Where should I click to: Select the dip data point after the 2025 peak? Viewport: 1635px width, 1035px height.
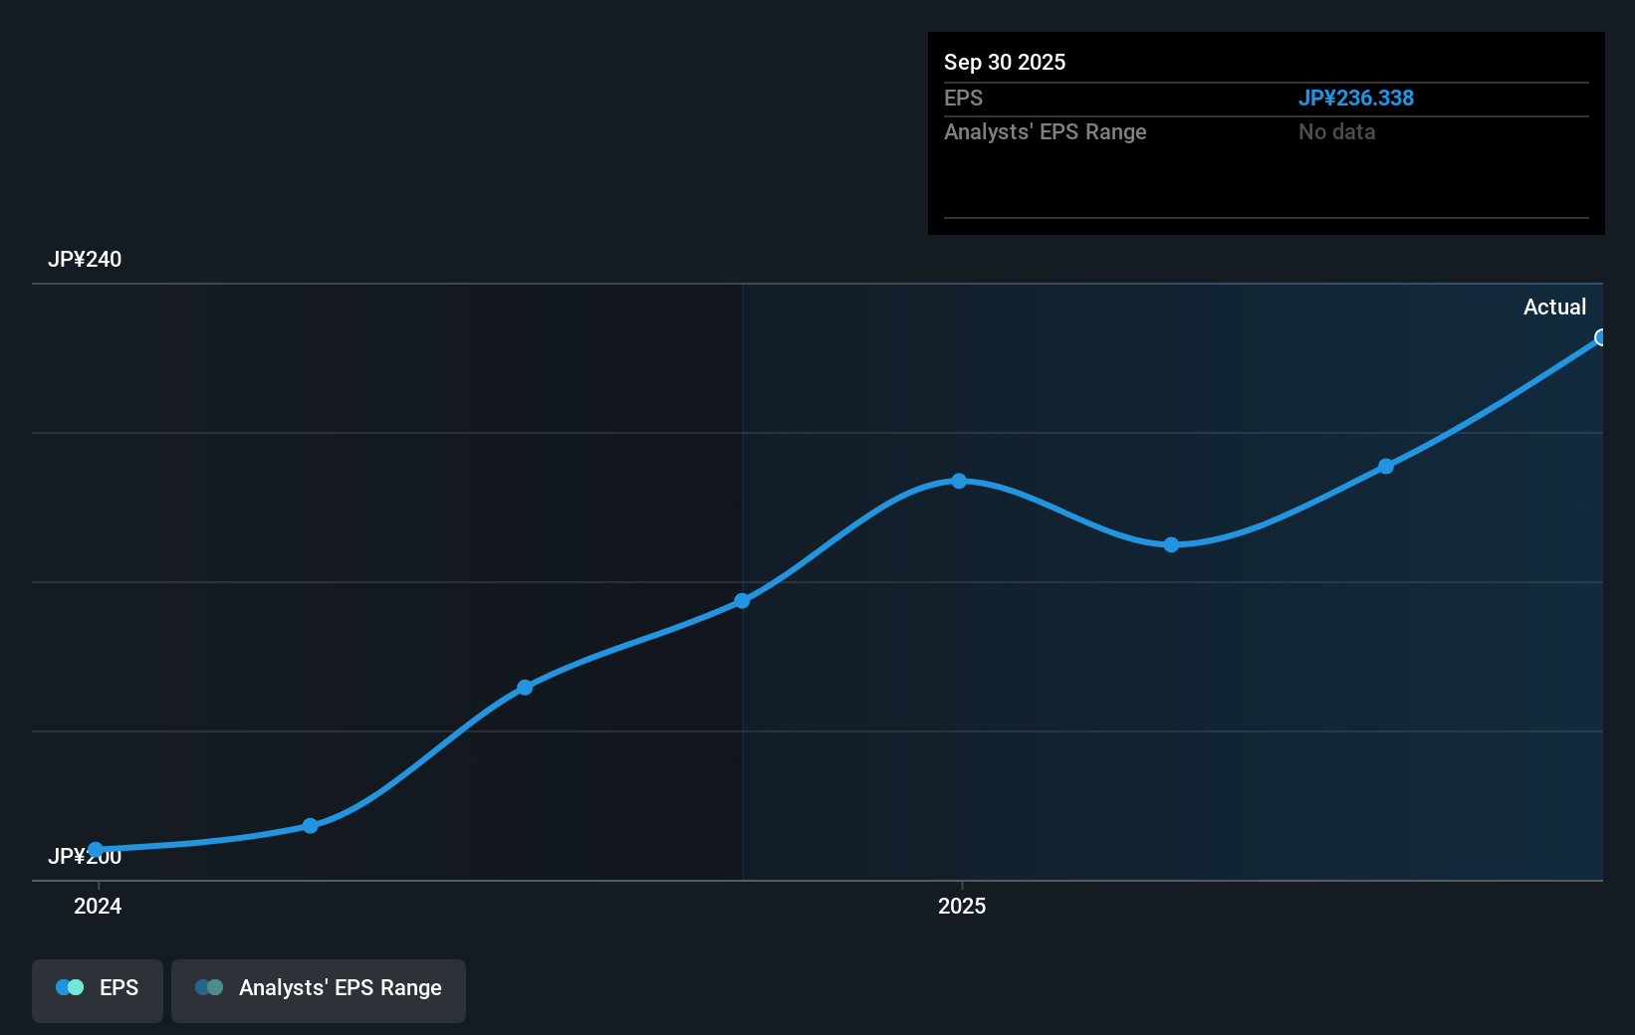click(1171, 544)
